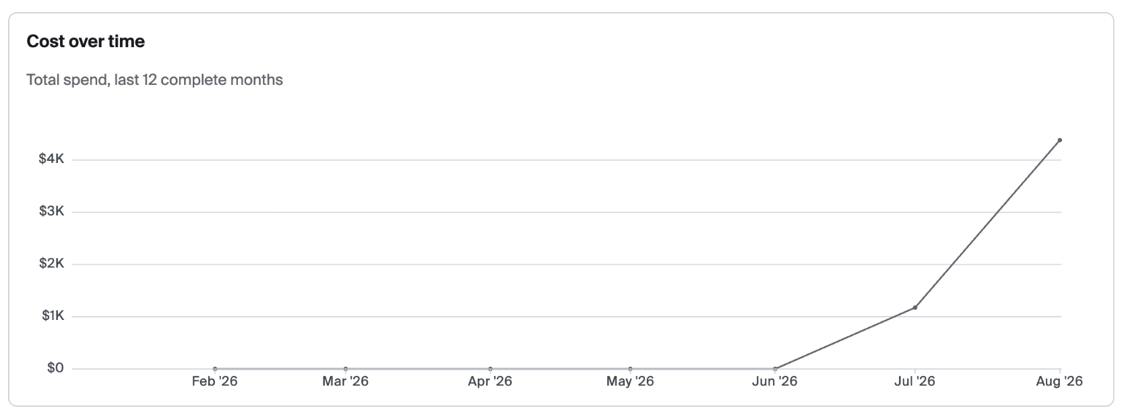This screenshot has width=1122, height=419.
Task: Click the $3K y-axis label
Action: [51, 212]
